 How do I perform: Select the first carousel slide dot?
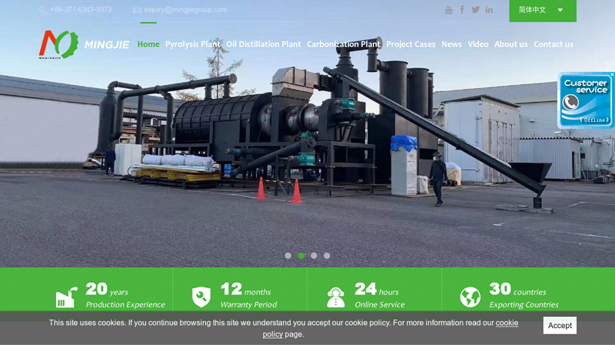288,255
